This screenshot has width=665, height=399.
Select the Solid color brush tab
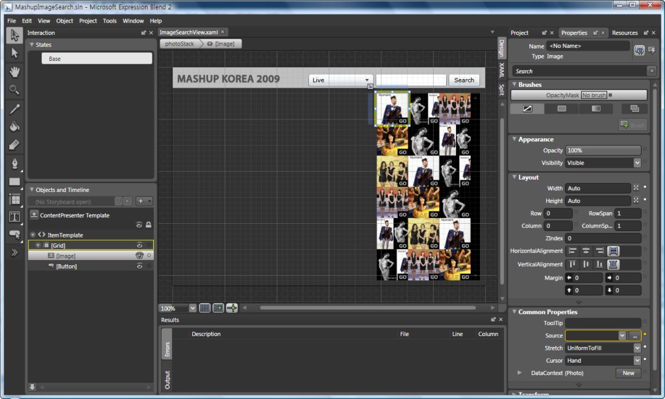[x=562, y=109]
